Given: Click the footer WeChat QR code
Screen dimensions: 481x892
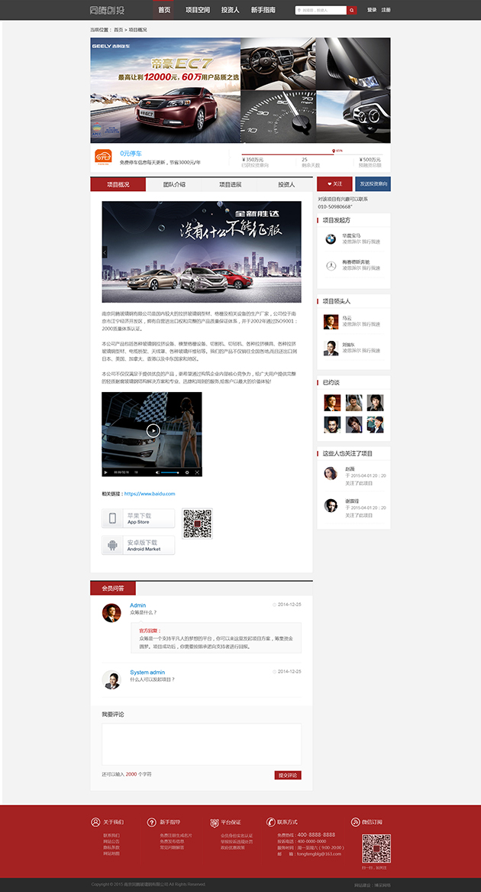Looking at the screenshot, I should point(376,848).
